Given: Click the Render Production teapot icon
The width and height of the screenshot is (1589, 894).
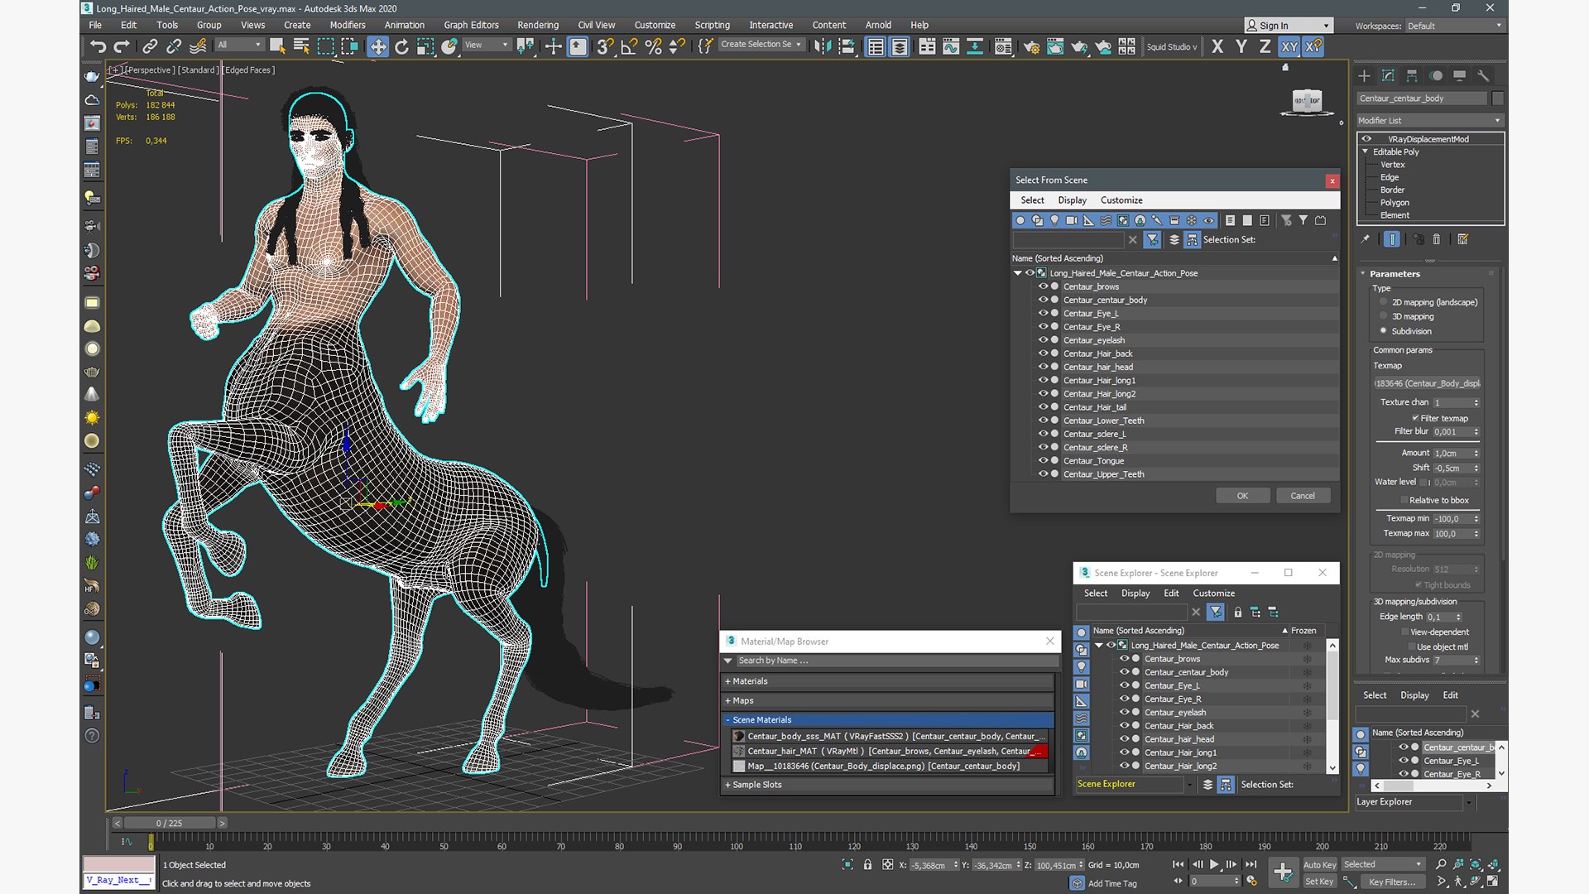Looking at the screenshot, I should 1079,46.
